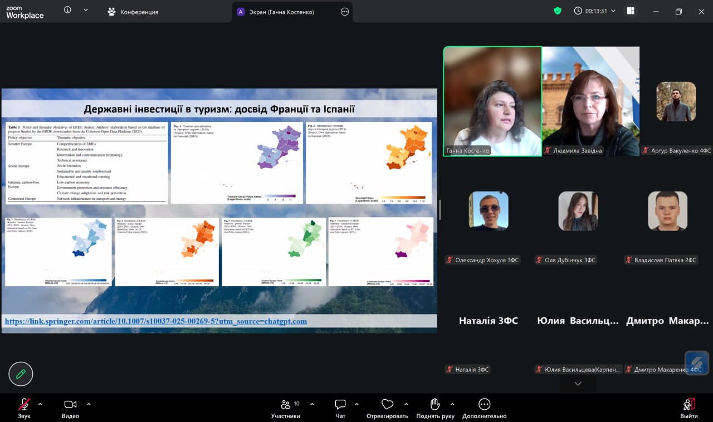
Task: Click the green encryption shield icon
Action: click(558, 11)
